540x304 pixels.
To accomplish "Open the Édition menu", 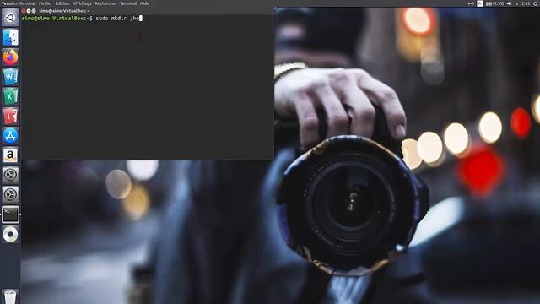I will [62, 3].
